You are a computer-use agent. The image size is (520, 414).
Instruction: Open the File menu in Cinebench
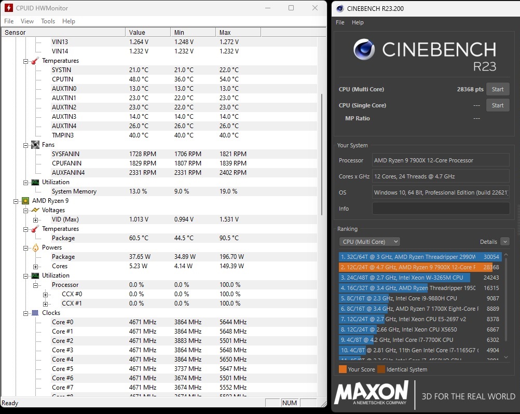(340, 22)
